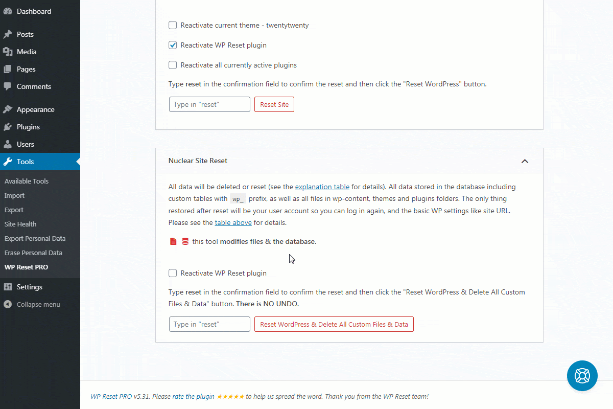
Task: Open Posts menu item
Action: pos(40,34)
